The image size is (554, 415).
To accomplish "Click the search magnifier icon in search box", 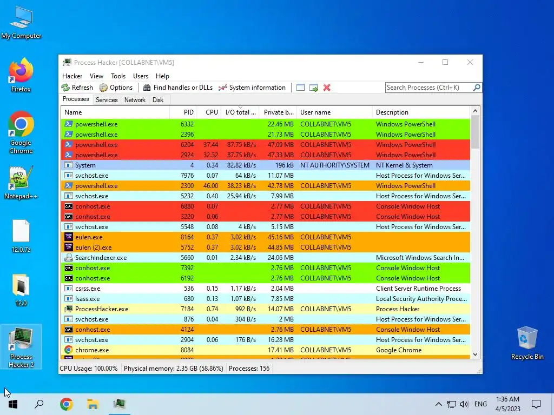I will 476,87.
